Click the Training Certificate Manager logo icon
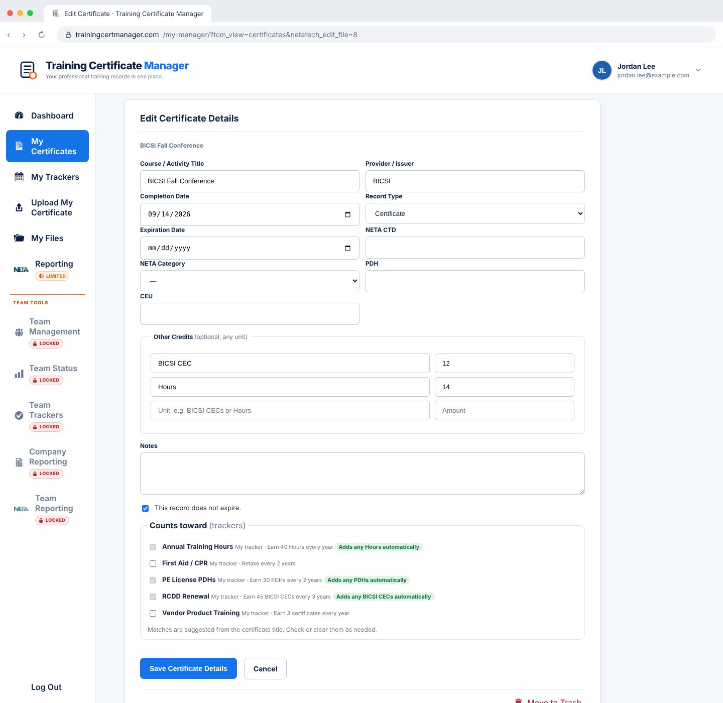 tap(28, 70)
